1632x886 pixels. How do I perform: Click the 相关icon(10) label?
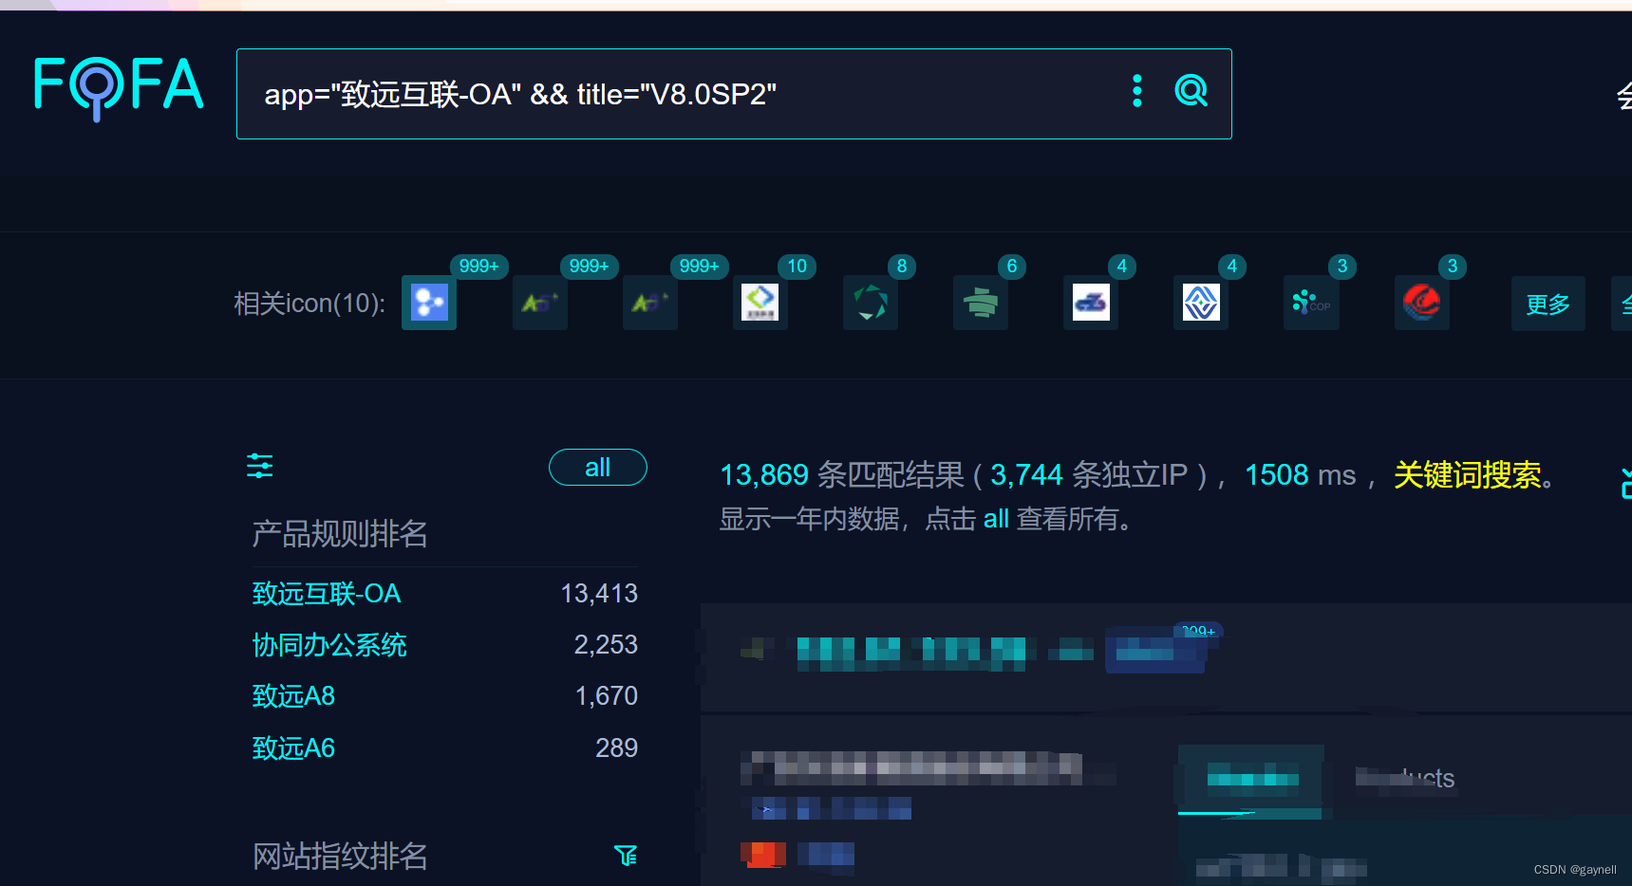click(310, 304)
